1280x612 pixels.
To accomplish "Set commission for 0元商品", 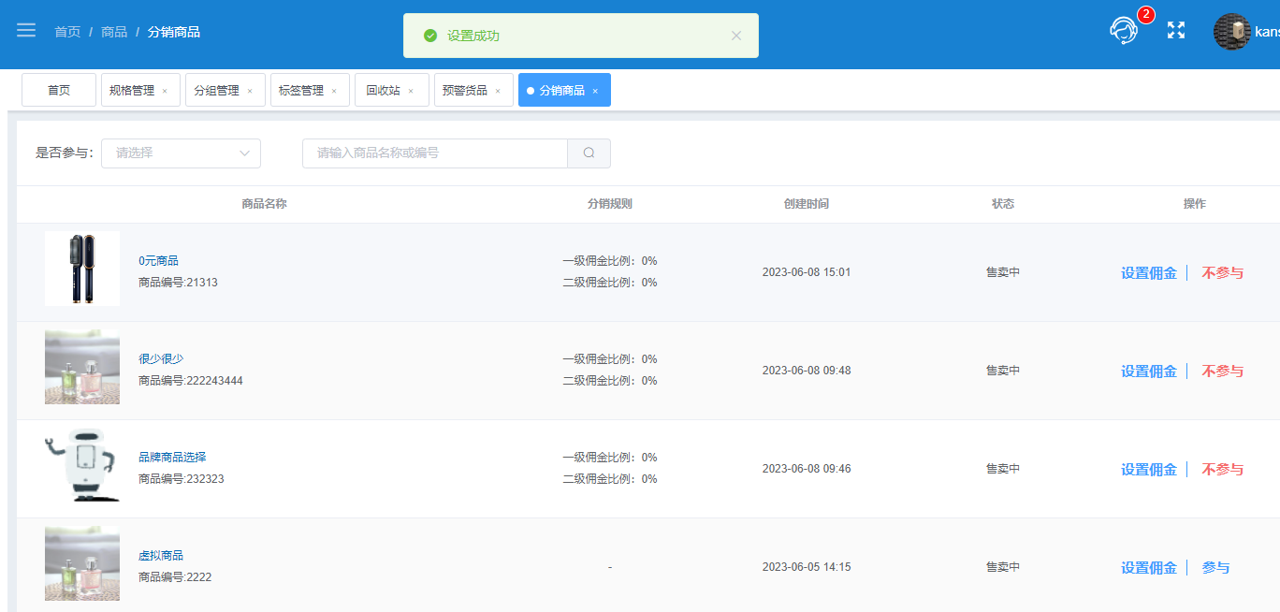I will [x=1149, y=273].
